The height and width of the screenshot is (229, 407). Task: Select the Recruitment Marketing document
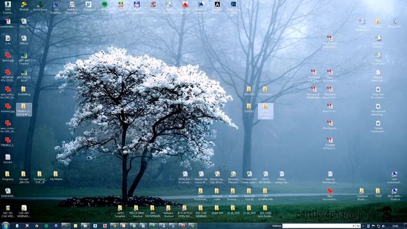click(378, 109)
